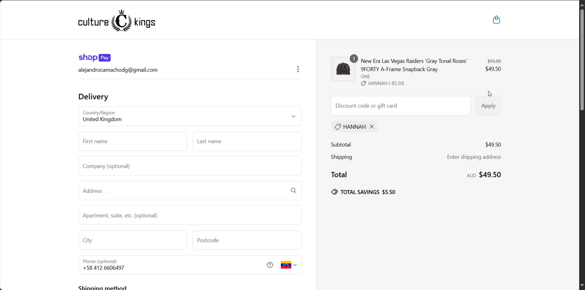585x290 pixels.
Task: Open the Country/Region dropdown
Action: coord(190,116)
